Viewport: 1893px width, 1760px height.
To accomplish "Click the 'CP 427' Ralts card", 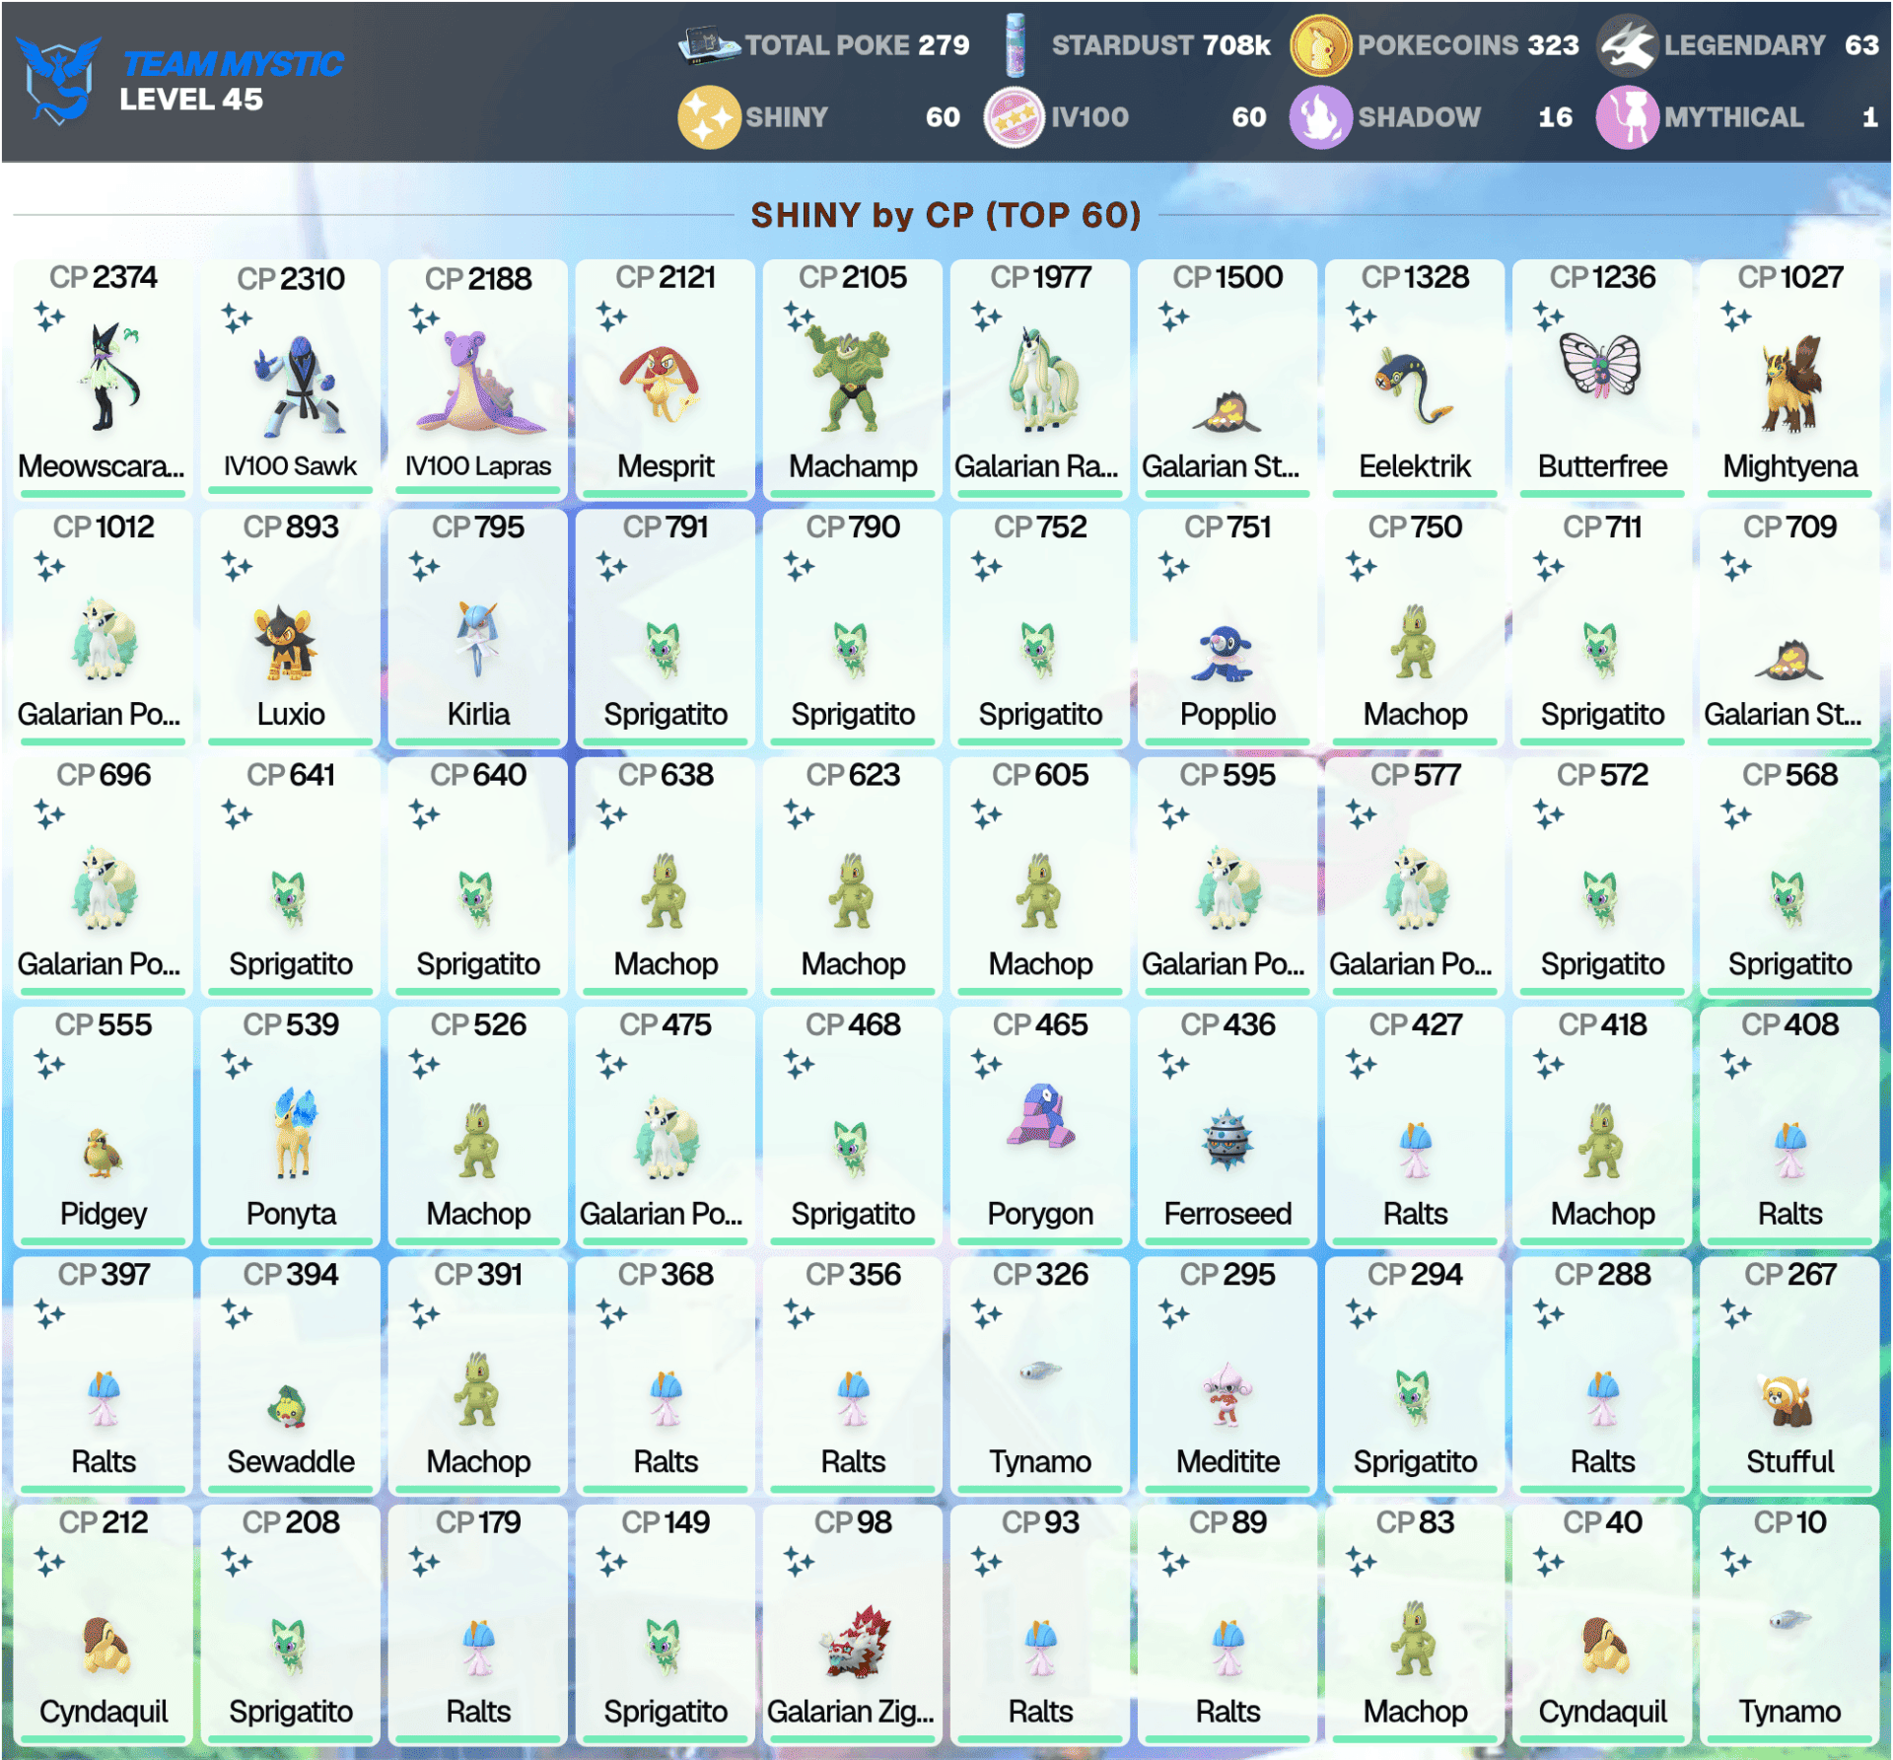I will click(x=1415, y=1125).
